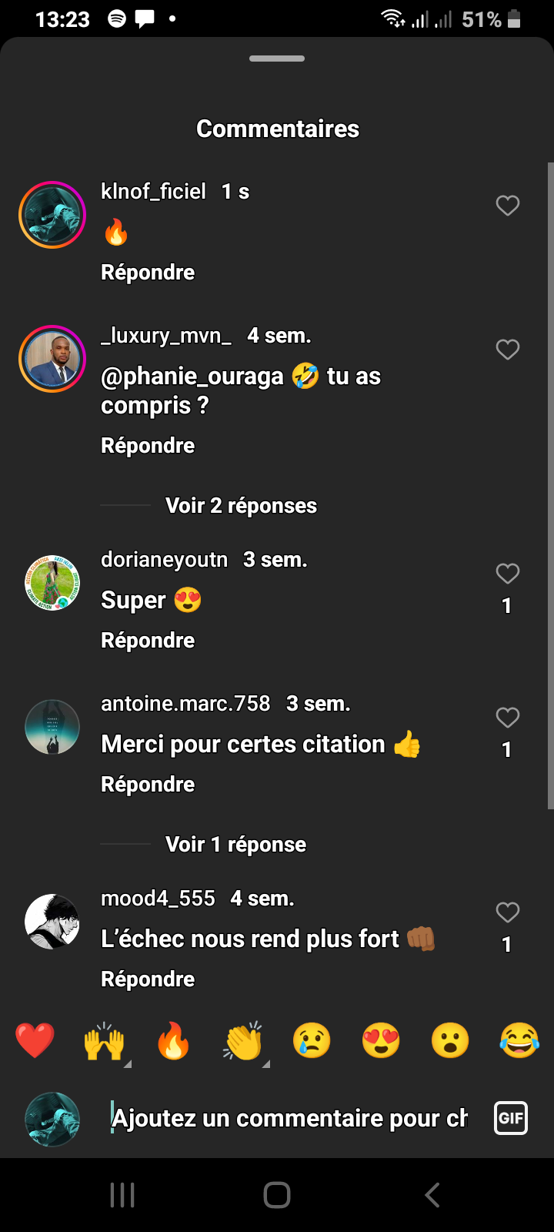Like klnof_ficiel's comment
This screenshot has height=1232, width=554.
point(508,206)
